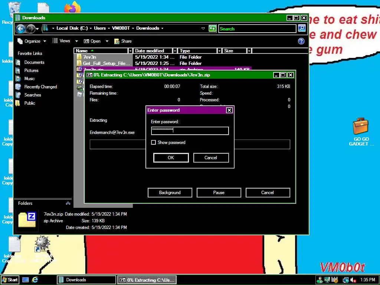Open the Size column filter dropdown
Screen dimensions: 380x285
(x=249, y=50)
